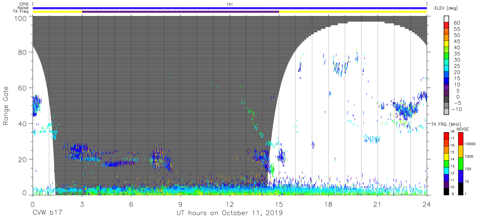Click the 15 tick on UT hours axis
This screenshot has width=480, height=221.
tap(279, 204)
